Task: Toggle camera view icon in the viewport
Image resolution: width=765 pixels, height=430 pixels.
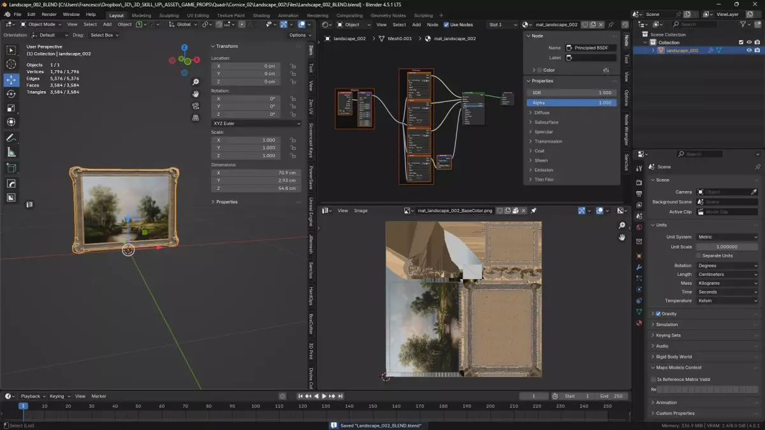Action: tap(196, 106)
